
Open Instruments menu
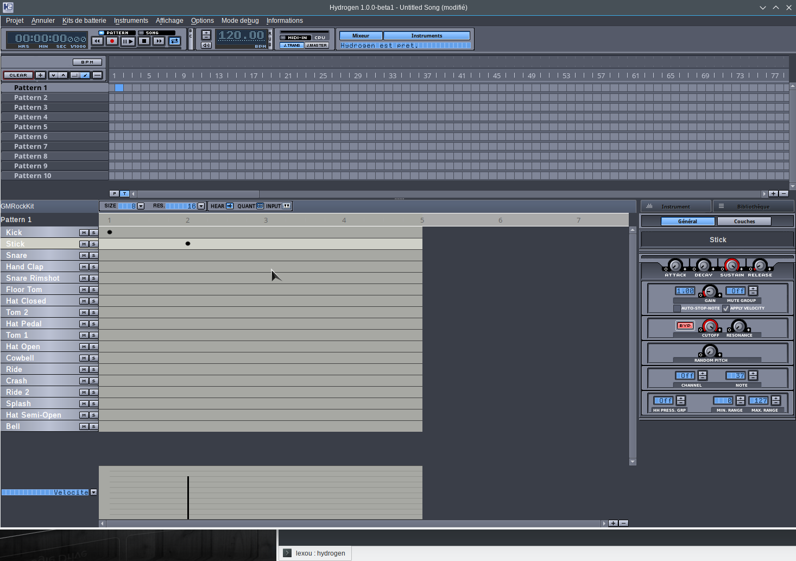[131, 21]
